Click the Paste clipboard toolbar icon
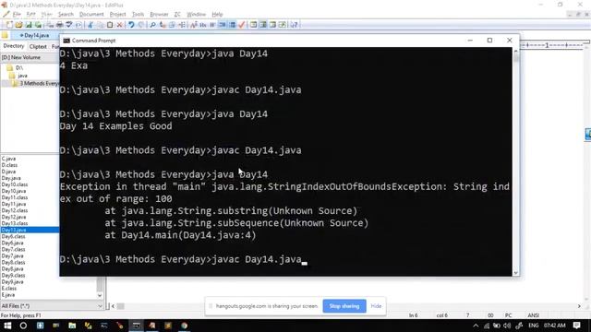 (110, 25)
